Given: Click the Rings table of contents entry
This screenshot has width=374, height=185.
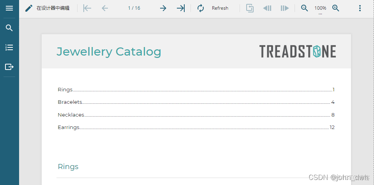Looking at the screenshot, I should pos(196,90).
